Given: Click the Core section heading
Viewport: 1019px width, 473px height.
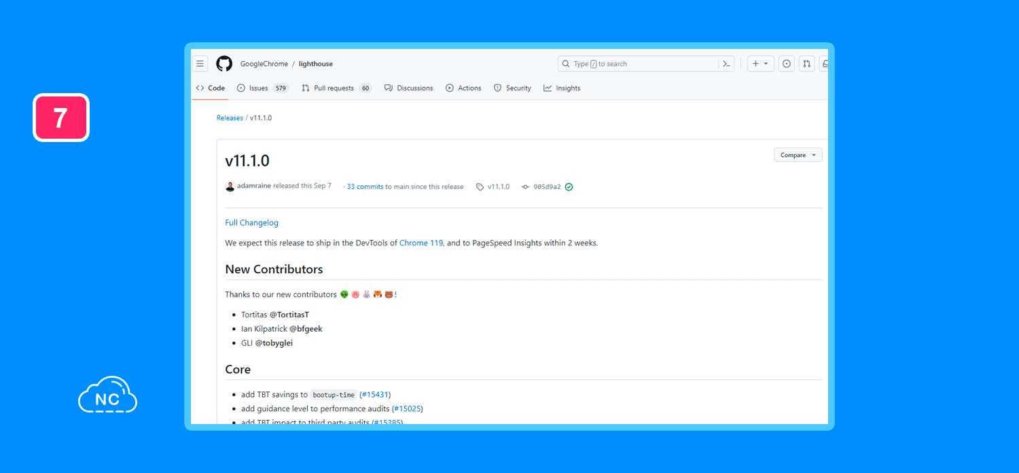Looking at the screenshot, I should pos(238,370).
